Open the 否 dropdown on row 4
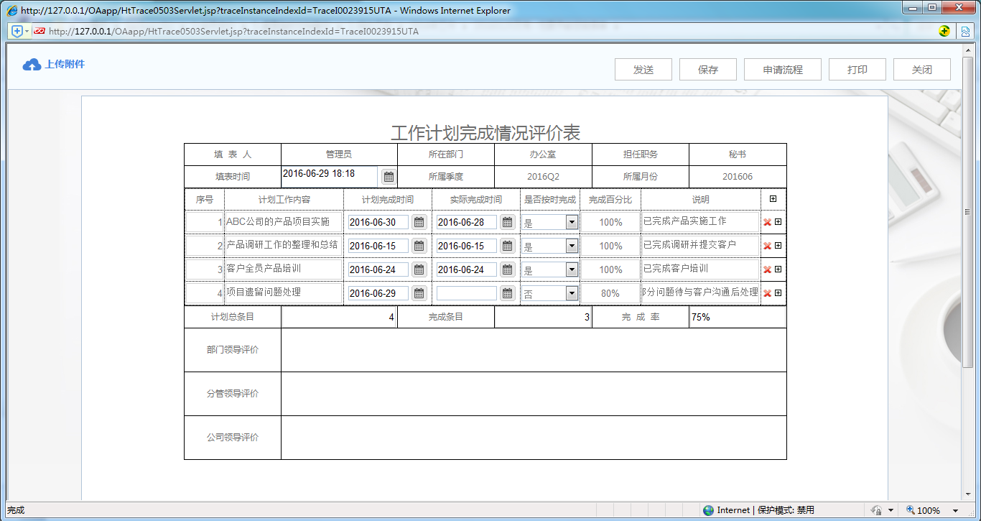The image size is (981, 521). (x=571, y=292)
